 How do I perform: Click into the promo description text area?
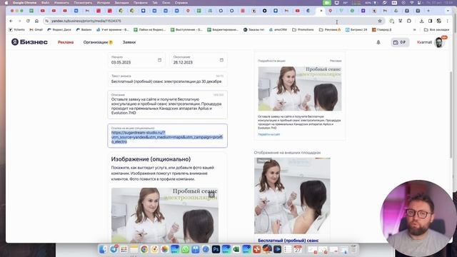[x=167, y=105]
